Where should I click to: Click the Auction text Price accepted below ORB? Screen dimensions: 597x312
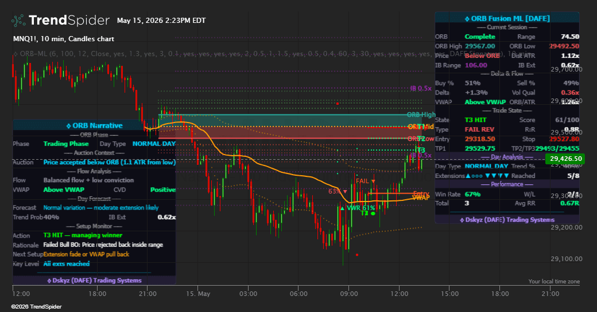[109, 163]
